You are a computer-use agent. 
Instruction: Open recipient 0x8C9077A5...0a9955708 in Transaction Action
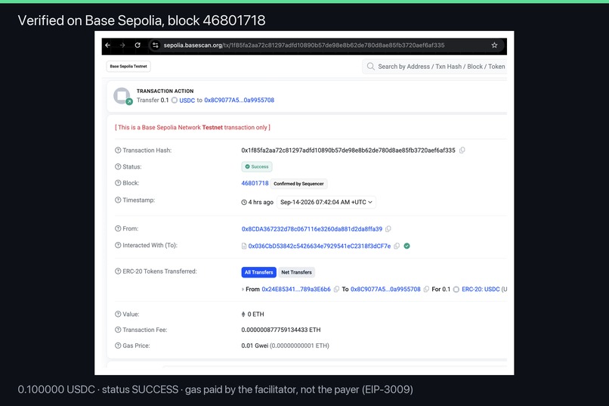tap(240, 100)
